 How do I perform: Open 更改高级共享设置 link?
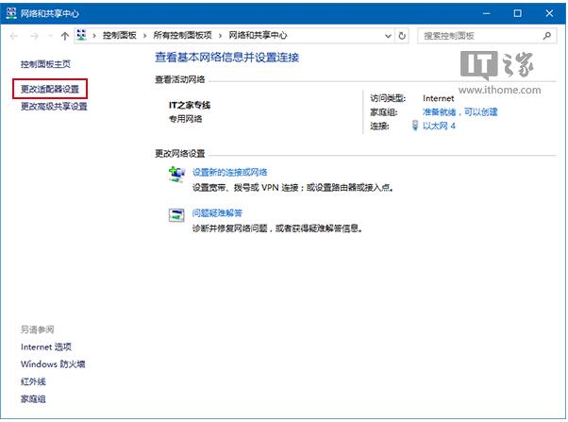tap(54, 106)
